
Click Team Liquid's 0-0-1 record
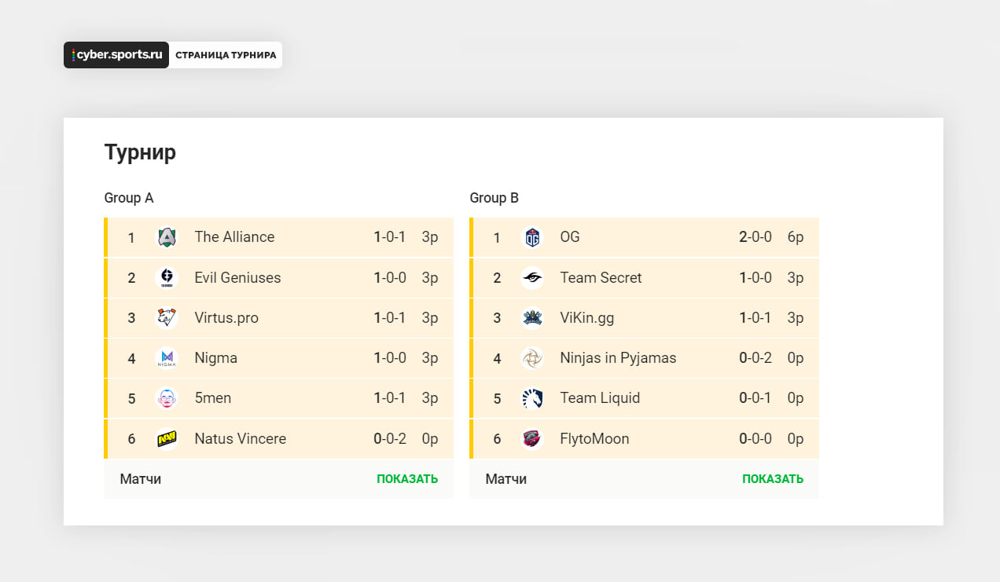pyautogui.click(x=756, y=398)
